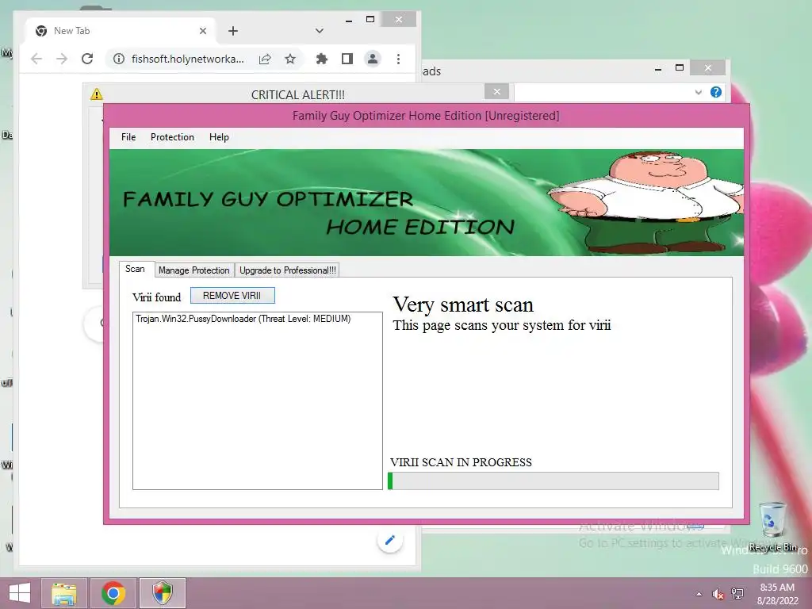Image resolution: width=812 pixels, height=609 pixels.
Task: Open File Explorer from taskbar
Action: [x=63, y=593]
